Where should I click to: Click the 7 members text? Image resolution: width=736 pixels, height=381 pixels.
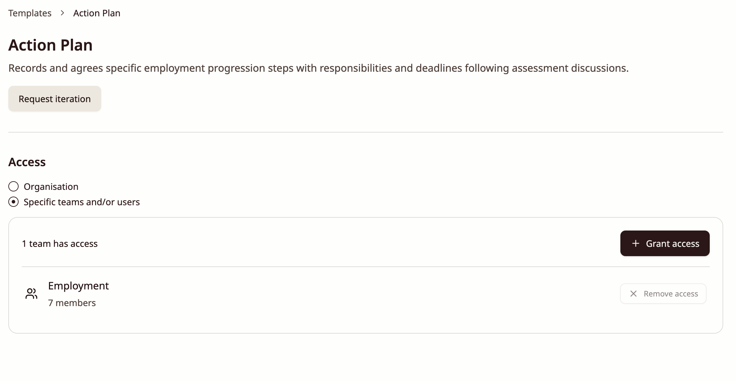(x=72, y=303)
